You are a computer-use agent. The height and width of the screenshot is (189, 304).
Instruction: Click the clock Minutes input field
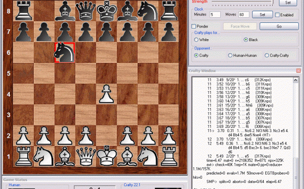pyautogui.click(x=215, y=14)
